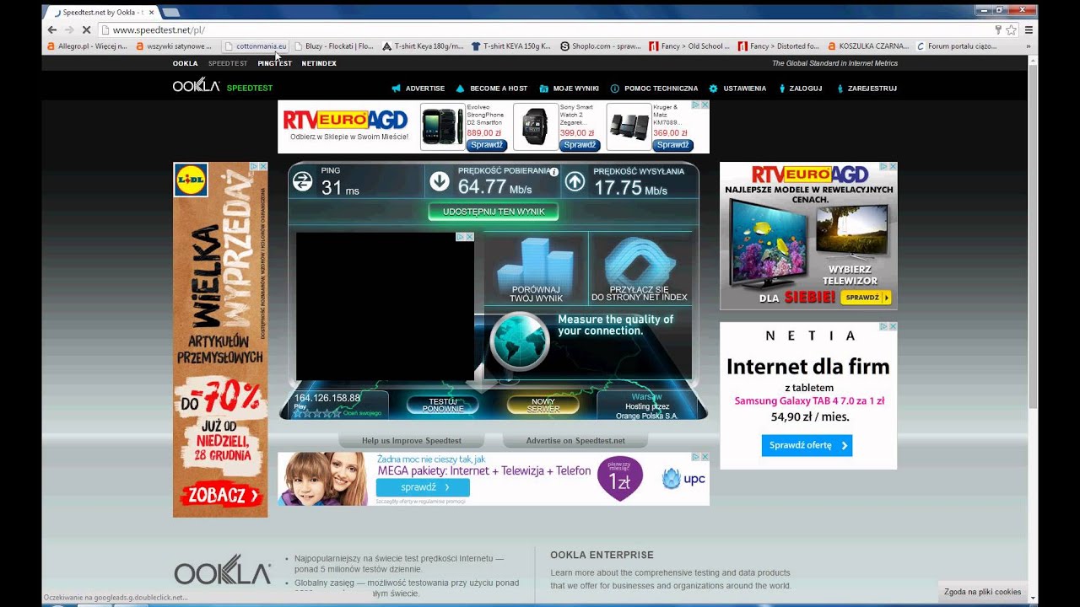Click the ping arrows icon
The image size is (1080, 607).
point(303,181)
